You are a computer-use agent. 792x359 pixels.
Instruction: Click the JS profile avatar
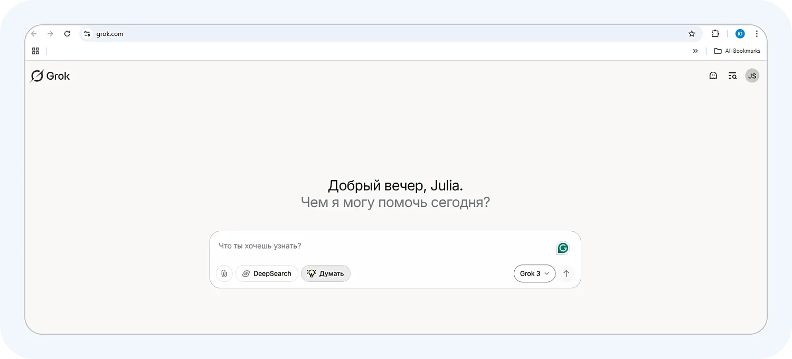752,76
